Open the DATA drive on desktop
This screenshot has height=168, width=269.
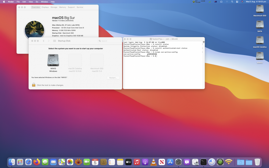260,26
